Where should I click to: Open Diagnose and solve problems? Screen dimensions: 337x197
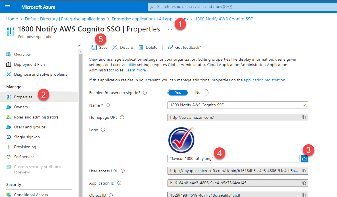[40, 74]
